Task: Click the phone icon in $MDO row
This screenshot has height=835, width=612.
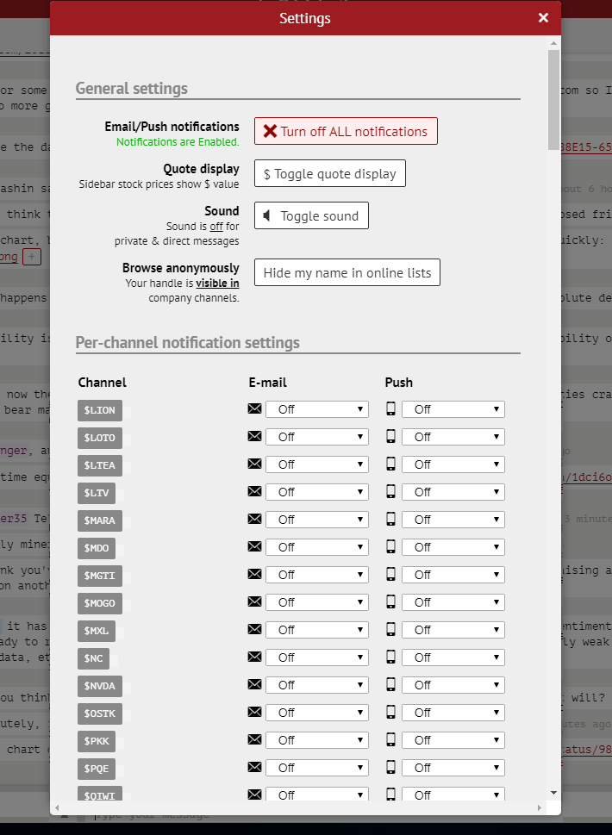Action: click(x=391, y=546)
